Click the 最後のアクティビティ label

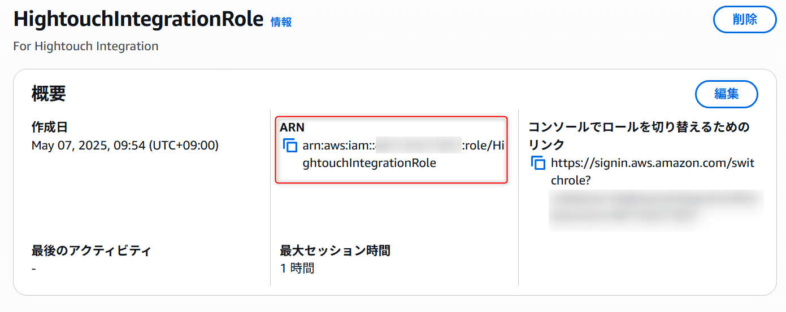92,251
